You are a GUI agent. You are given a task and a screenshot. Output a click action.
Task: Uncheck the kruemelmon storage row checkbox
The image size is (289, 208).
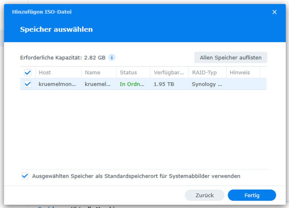pos(28,84)
